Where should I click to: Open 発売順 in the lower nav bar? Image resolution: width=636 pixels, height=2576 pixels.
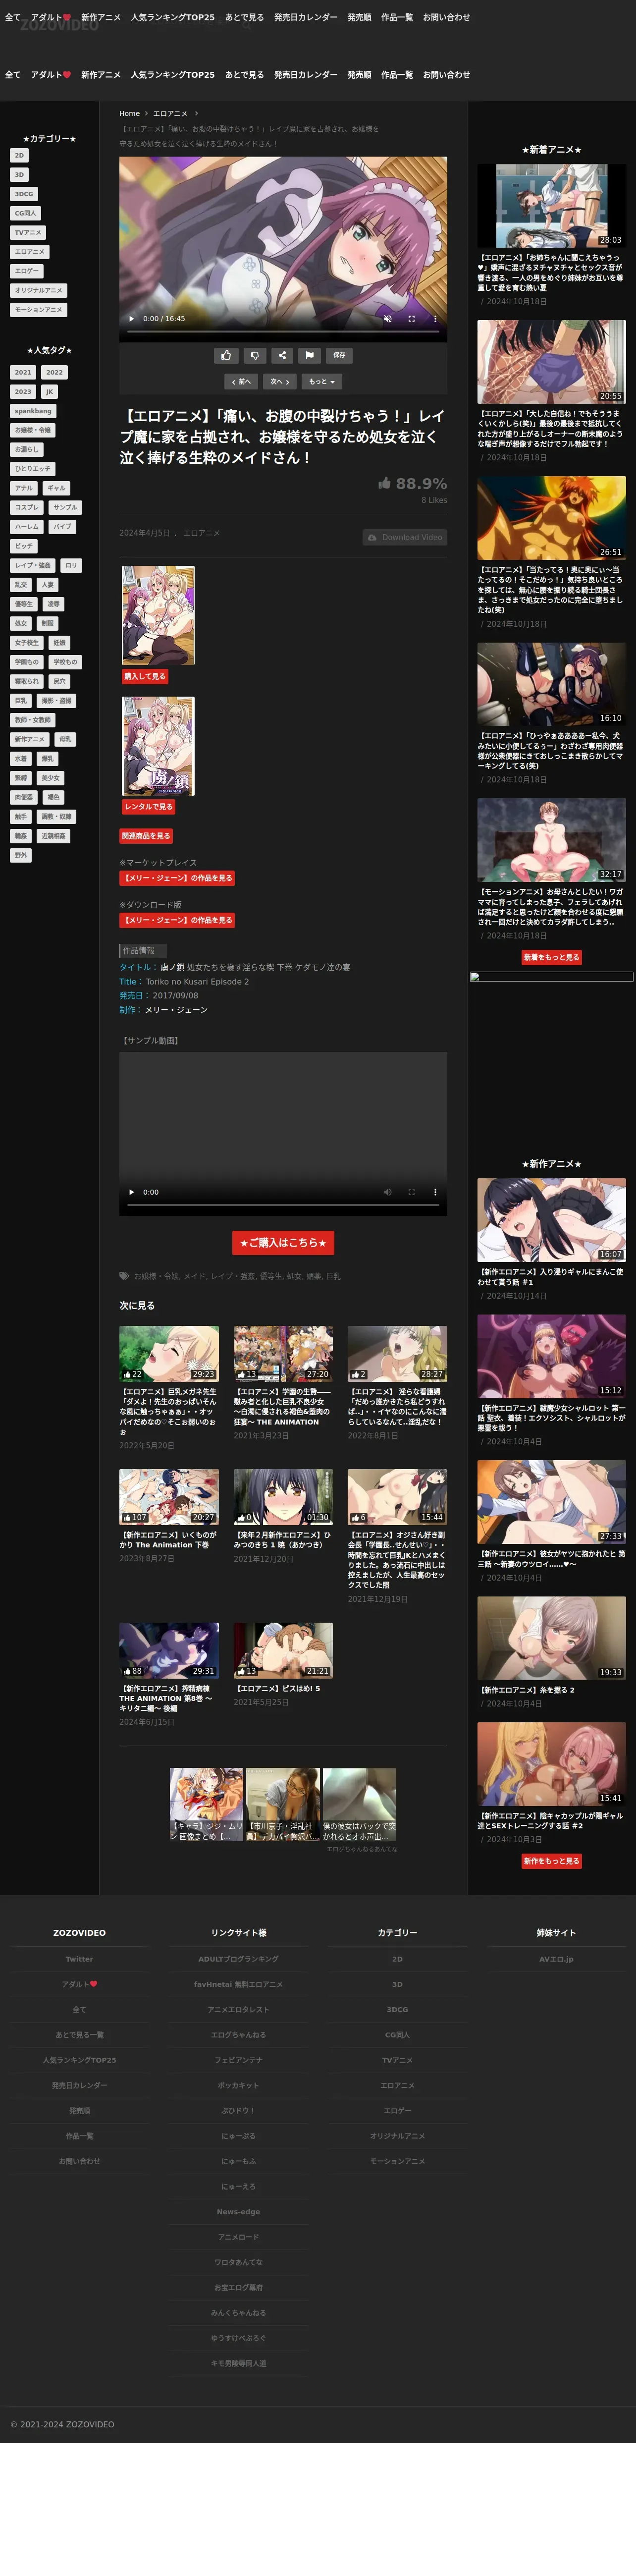point(360,75)
